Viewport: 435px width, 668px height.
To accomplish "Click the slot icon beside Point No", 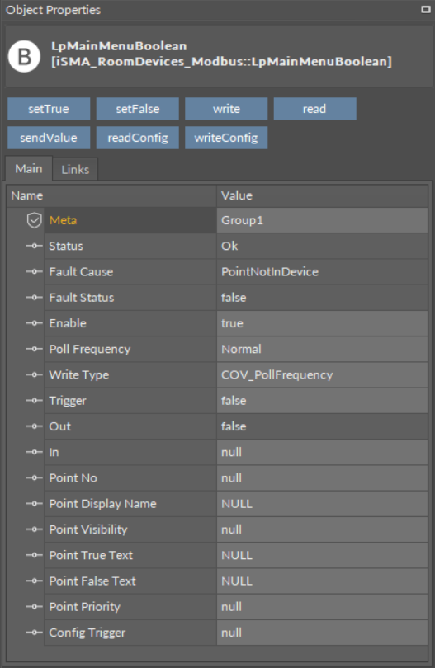I will (x=34, y=478).
